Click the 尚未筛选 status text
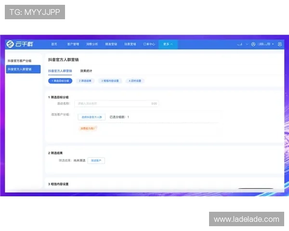The image size is (289, 231). (79, 160)
